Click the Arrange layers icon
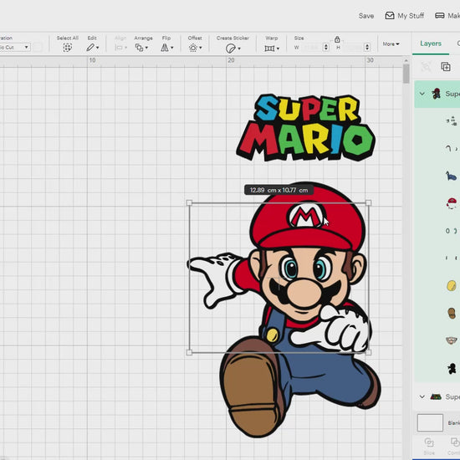Image resolution: width=460 pixels, height=460 pixels. [139, 48]
